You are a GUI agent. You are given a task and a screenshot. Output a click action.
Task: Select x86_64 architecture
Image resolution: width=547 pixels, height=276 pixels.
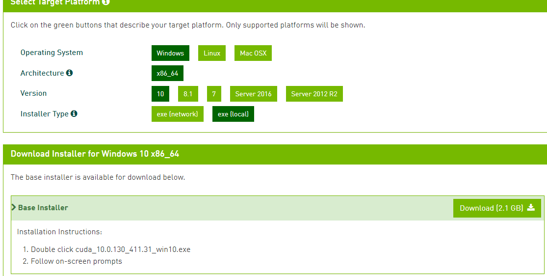[167, 73]
